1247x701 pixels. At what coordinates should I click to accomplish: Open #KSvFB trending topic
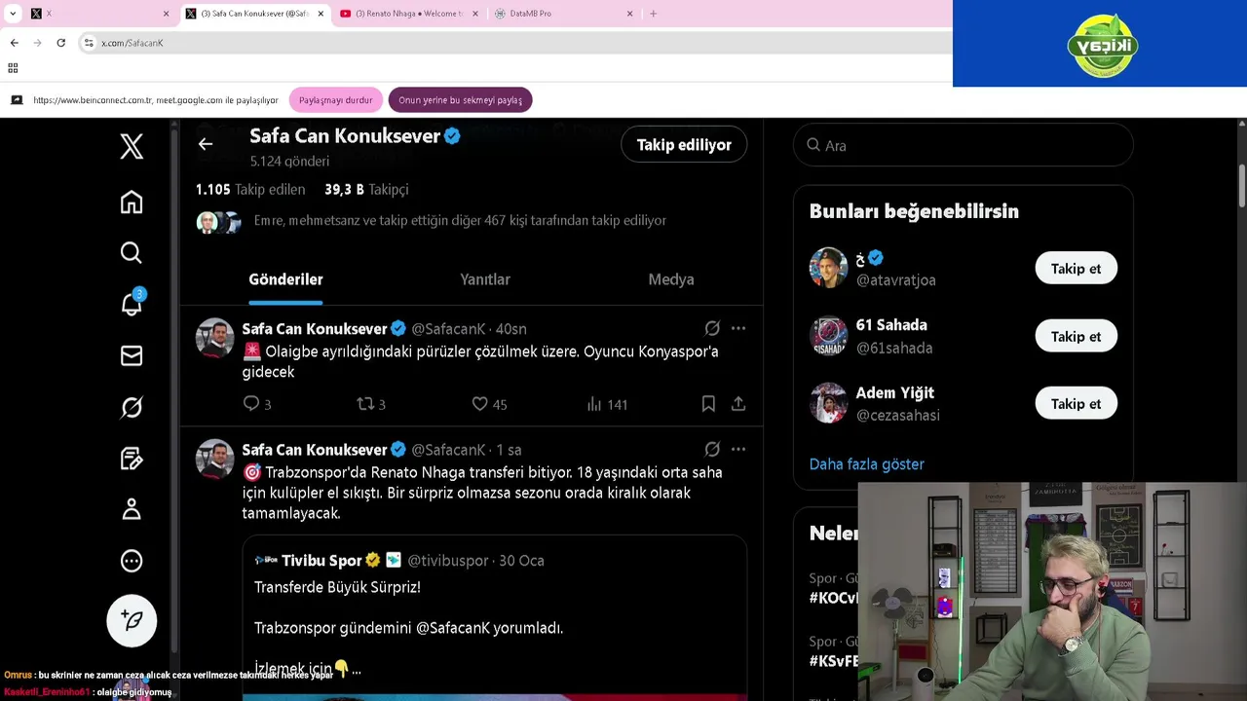[833, 661]
